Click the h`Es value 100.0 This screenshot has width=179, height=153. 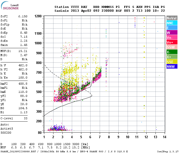[x=23, y=78]
